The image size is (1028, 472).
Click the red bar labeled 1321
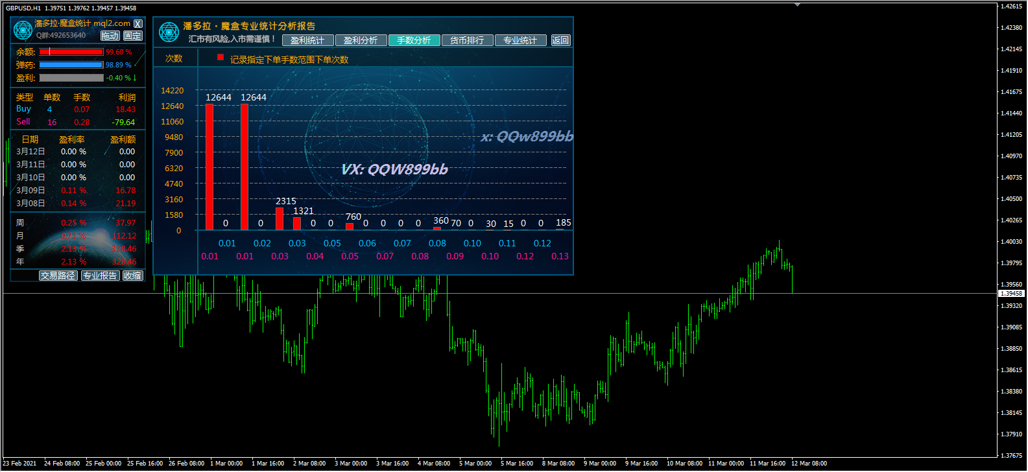click(x=297, y=223)
